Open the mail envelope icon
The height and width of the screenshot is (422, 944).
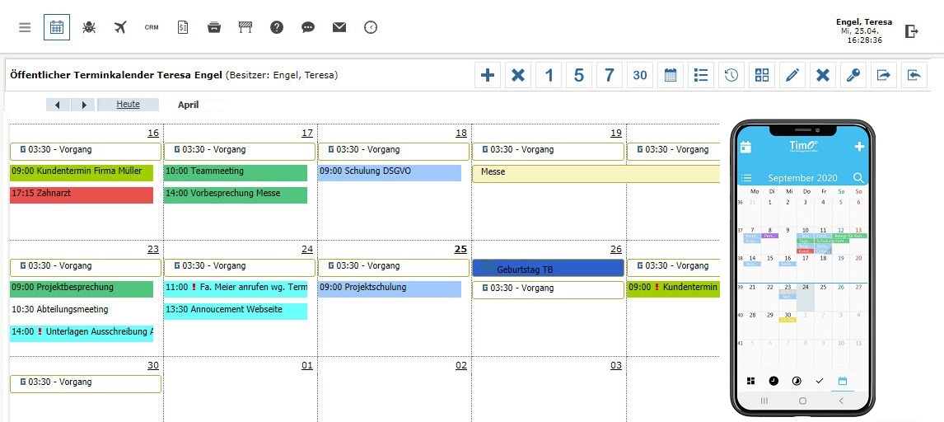click(339, 27)
